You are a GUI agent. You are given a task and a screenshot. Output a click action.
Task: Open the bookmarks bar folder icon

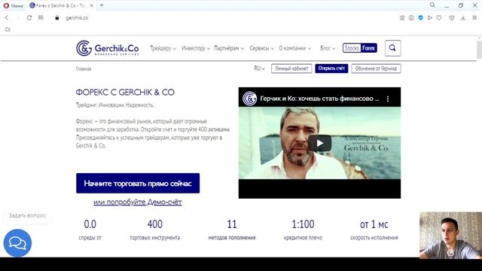[x=8, y=29]
